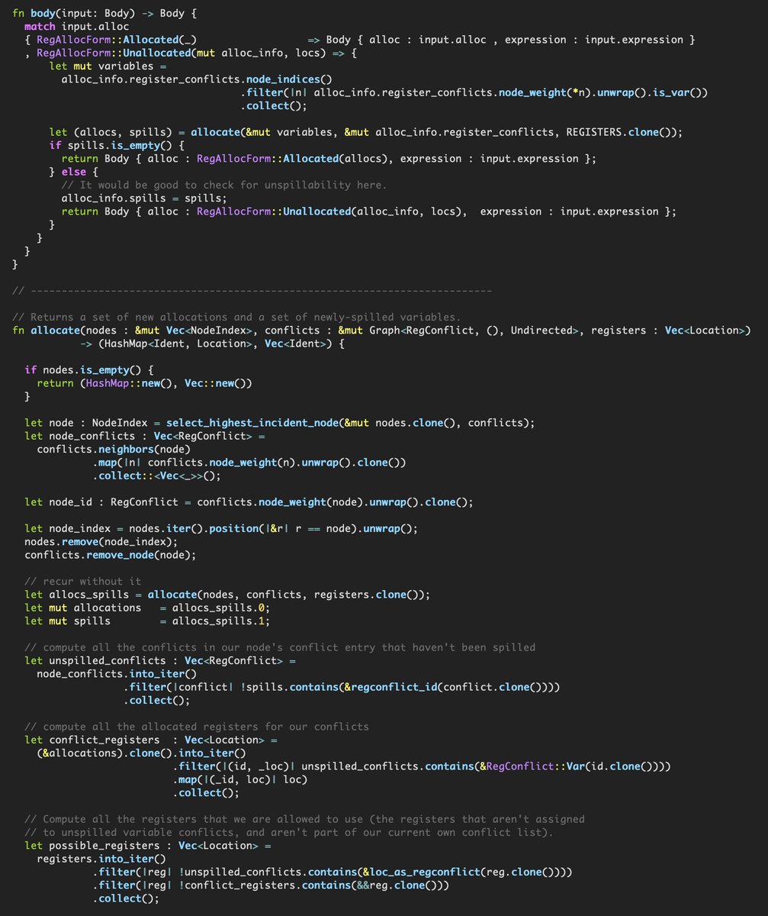Click 'let conflict_registers' declaration
The image size is (768, 916).
(92, 740)
